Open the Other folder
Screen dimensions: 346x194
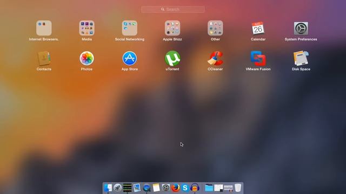click(x=215, y=28)
